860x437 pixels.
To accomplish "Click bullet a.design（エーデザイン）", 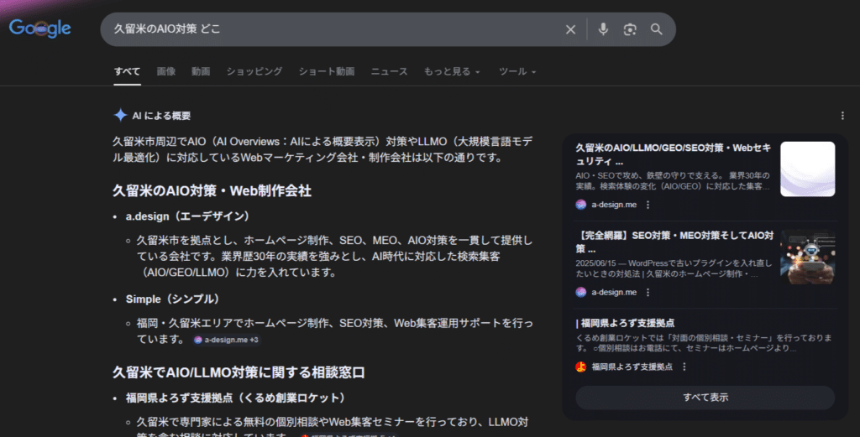I will (189, 216).
